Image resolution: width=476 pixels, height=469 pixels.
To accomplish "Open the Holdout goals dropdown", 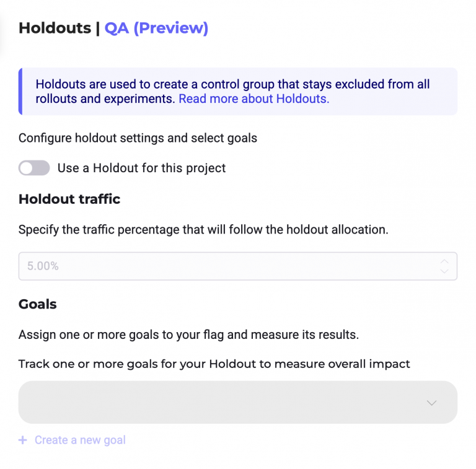I will (x=238, y=402).
